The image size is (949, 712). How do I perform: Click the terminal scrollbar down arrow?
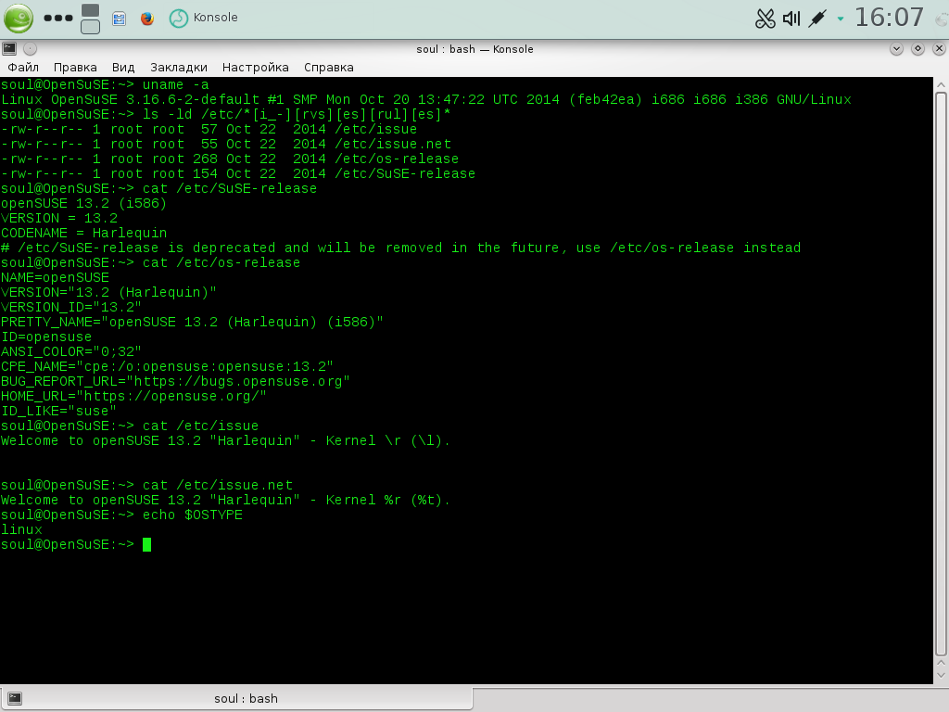[941, 675]
